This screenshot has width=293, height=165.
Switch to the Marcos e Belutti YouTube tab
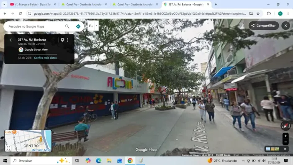pos(33,4)
